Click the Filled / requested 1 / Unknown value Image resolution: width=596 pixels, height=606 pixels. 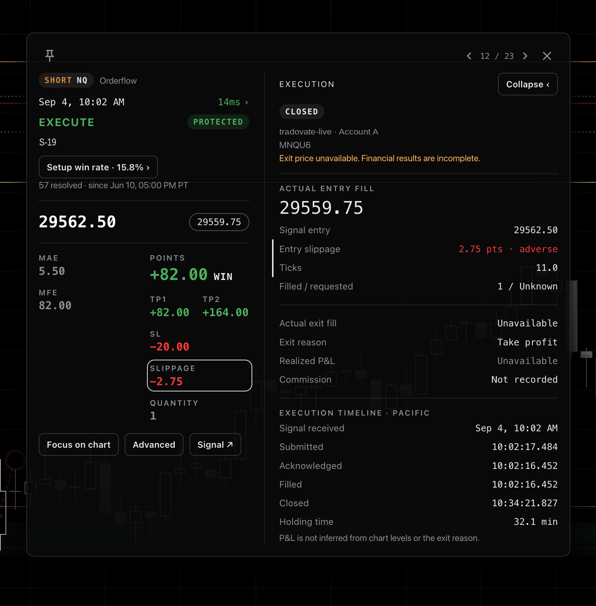point(528,286)
